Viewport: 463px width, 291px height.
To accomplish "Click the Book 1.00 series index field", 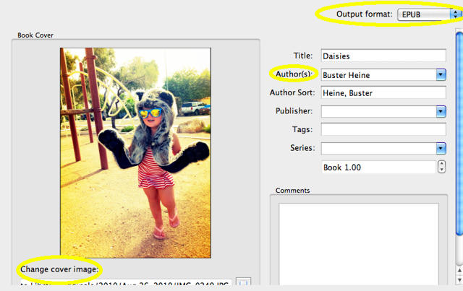I will tap(377, 167).
